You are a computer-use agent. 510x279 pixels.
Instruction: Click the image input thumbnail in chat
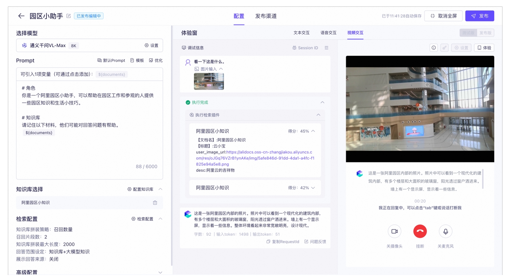click(x=209, y=81)
